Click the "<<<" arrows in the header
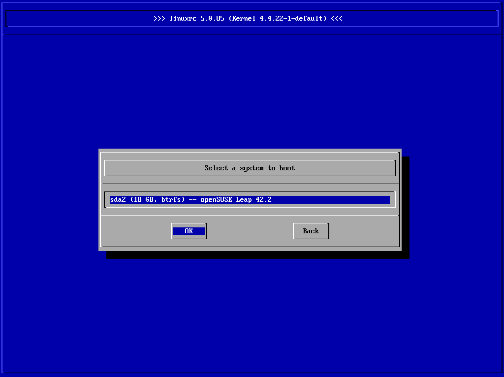504x377 pixels. [337, 19]
